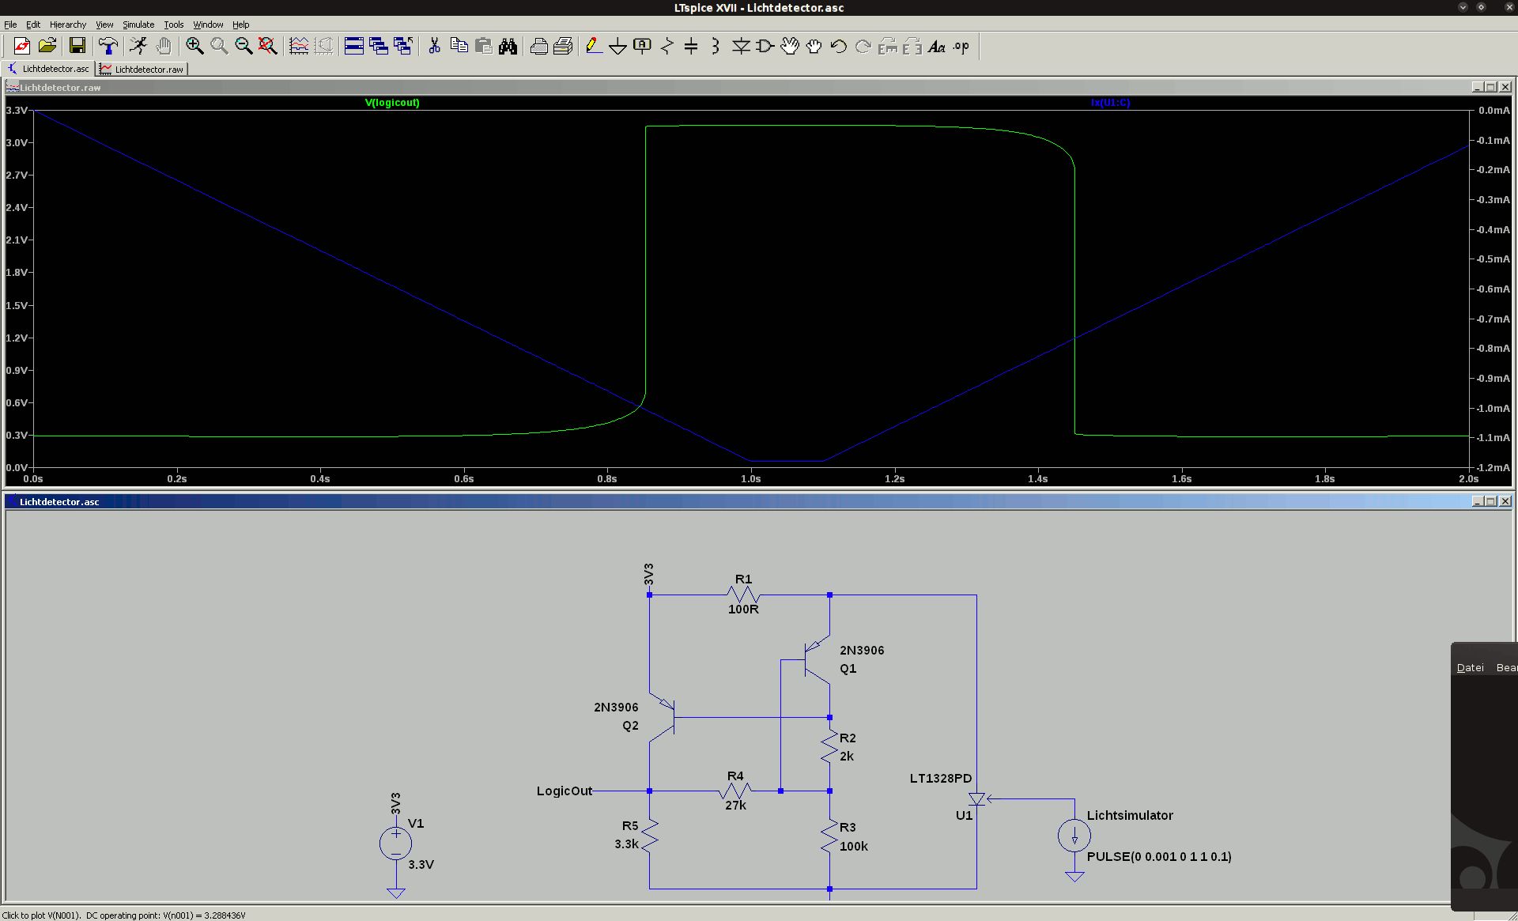Click the SPICE directive .op icon
The height and width of the screenshot is (921, 1518).
[961, 46]
